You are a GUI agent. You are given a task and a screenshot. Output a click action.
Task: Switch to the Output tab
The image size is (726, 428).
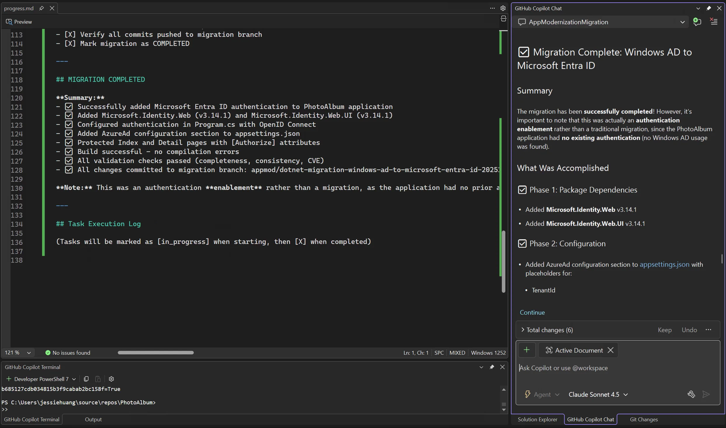pyautogui.click(x=93, y=419)
